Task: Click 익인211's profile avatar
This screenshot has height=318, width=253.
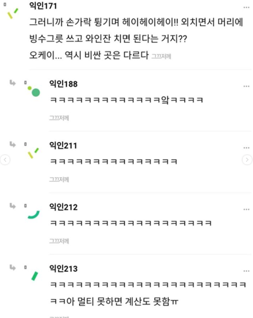Action: point(33,153)
